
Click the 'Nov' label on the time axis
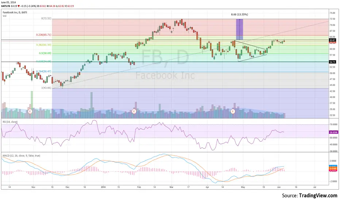tap(33, 187)
